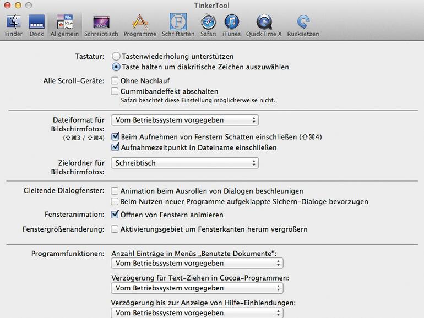Select Tastenwiederholung unterstützen radio button
Image resolution: width=424 pixels, height=318 pixels.
(116, 56)
